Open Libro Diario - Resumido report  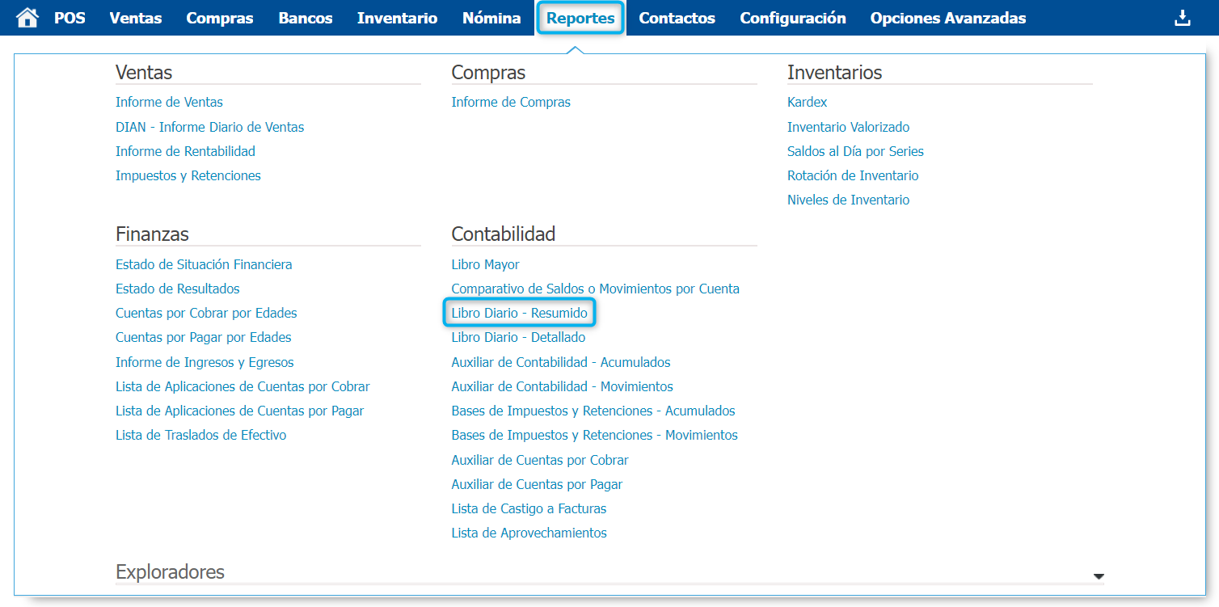pos(519,313)
